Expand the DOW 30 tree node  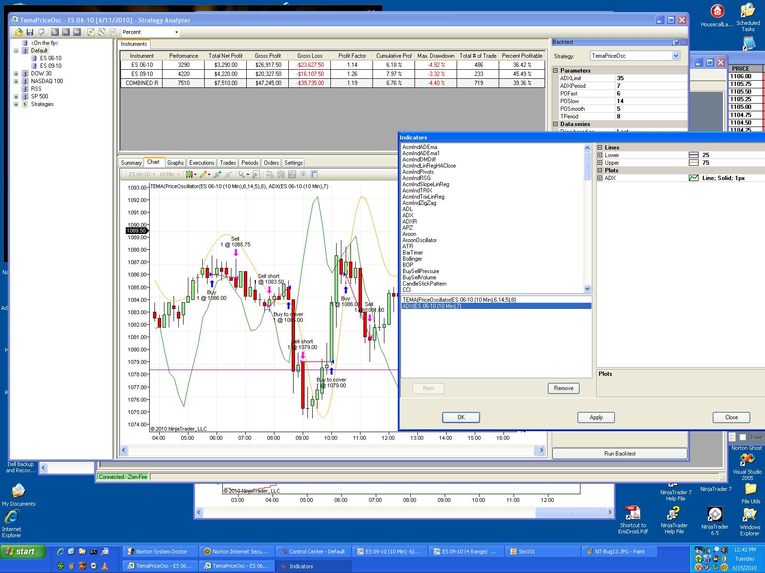[16, 74]
